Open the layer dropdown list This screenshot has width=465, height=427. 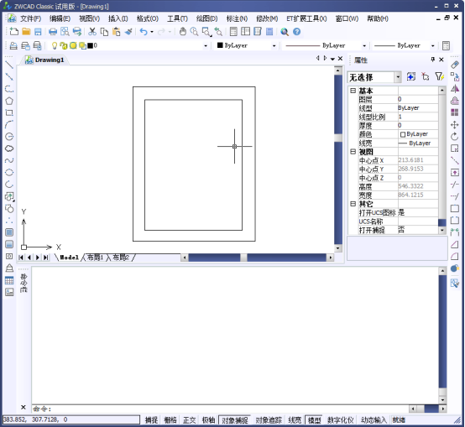pos(206,46)
